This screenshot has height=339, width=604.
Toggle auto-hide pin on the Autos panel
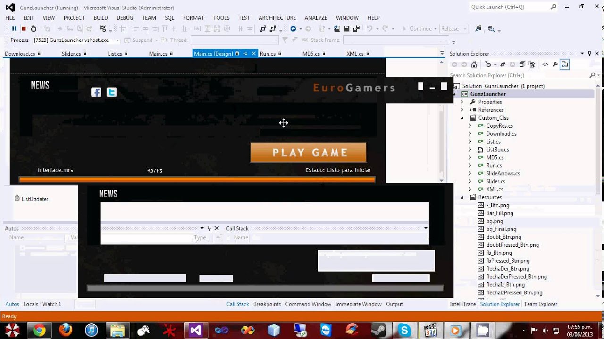click(x=209, y=228)
